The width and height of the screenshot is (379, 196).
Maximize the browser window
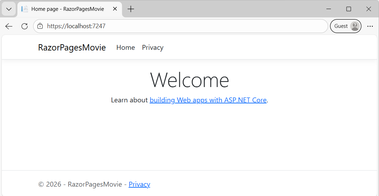[x=349, y=9]
